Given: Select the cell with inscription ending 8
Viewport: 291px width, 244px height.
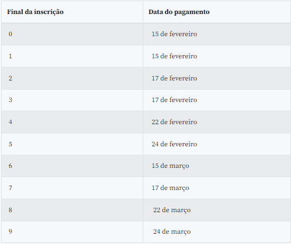Looking at the screenshot, I should [x=72, y=210].
